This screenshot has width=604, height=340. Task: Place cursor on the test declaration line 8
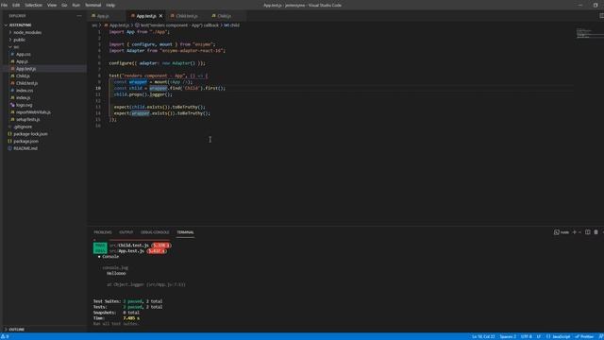[158, 76]
